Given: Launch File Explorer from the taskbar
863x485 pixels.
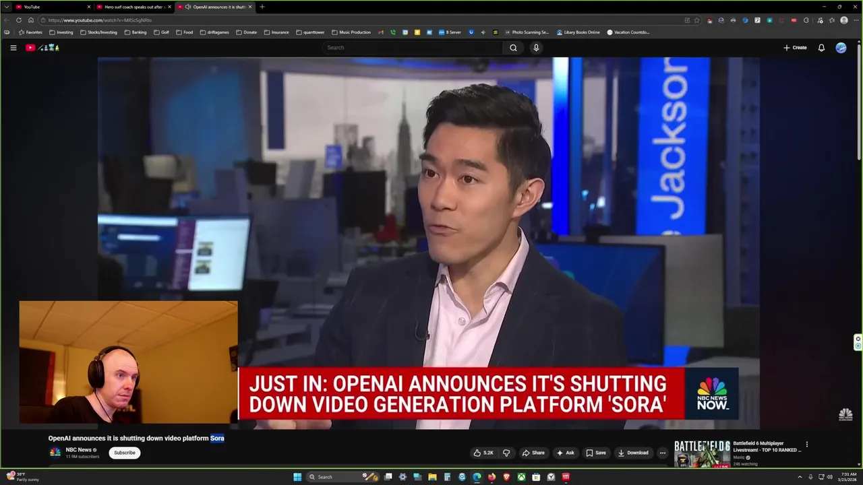Looking at the screenshot, I should [432, 477].
